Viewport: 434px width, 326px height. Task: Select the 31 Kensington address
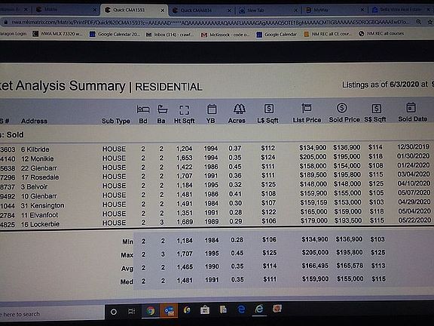click(43, 206)
